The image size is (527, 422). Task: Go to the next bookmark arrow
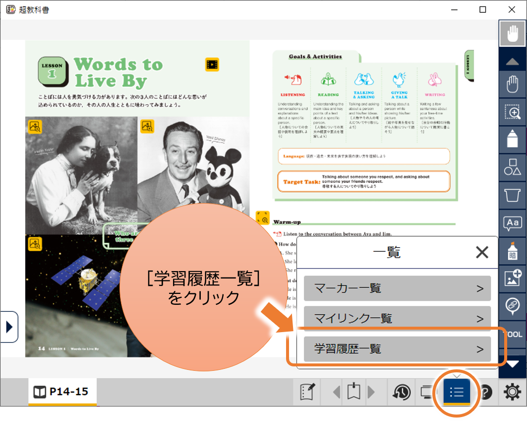pyautogui.click(x=371, y=392)
